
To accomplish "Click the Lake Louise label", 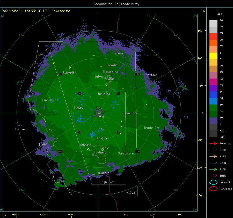I will [20, 127].
